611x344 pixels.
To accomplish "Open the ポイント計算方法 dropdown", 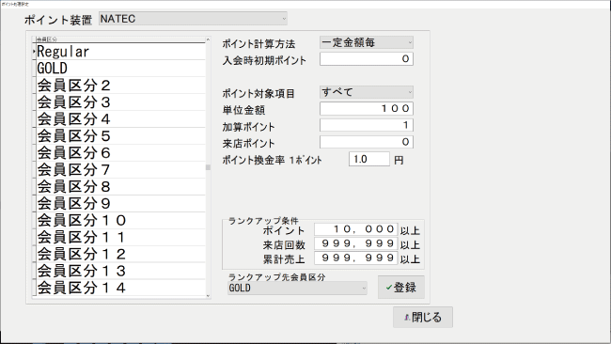I will pyautogui.click(x=367, y=42).
